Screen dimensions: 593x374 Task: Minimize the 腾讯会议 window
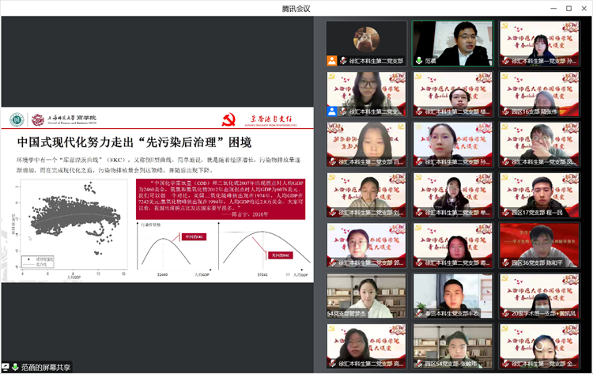click(553, 9)
